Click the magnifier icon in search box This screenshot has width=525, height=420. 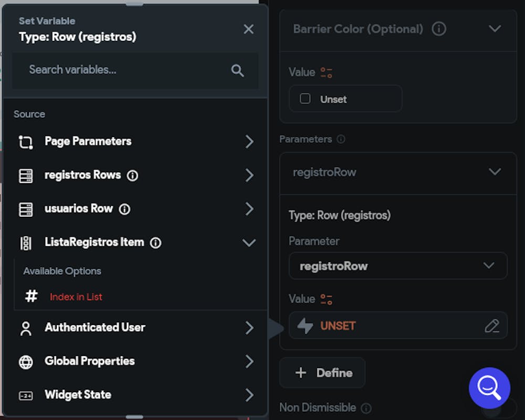pyautogui.click(x=237, y=70)
